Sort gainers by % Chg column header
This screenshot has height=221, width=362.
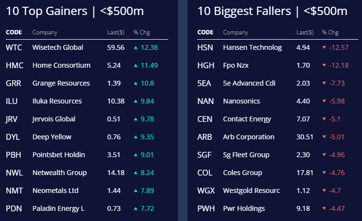coord(142,32)
